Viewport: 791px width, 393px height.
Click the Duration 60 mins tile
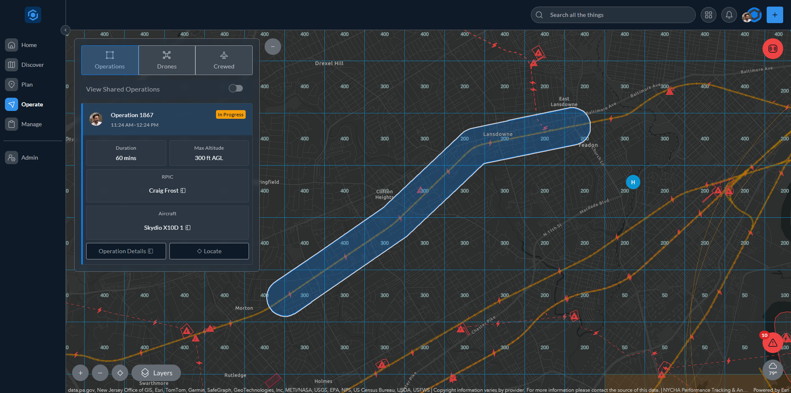[x=126, y=153]
